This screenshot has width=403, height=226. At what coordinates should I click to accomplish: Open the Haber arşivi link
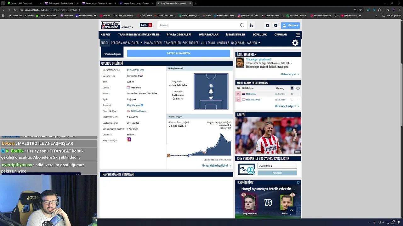pyautogui.click(x=290, y=74)
